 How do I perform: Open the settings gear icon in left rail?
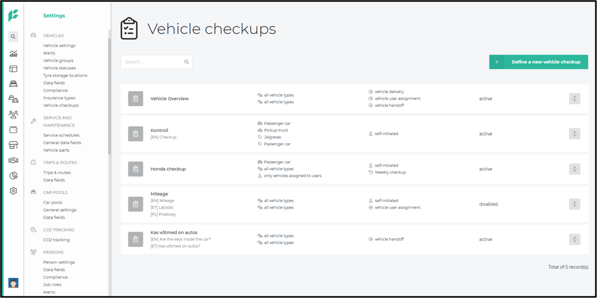pyautogui.click(x=13, y=191)
